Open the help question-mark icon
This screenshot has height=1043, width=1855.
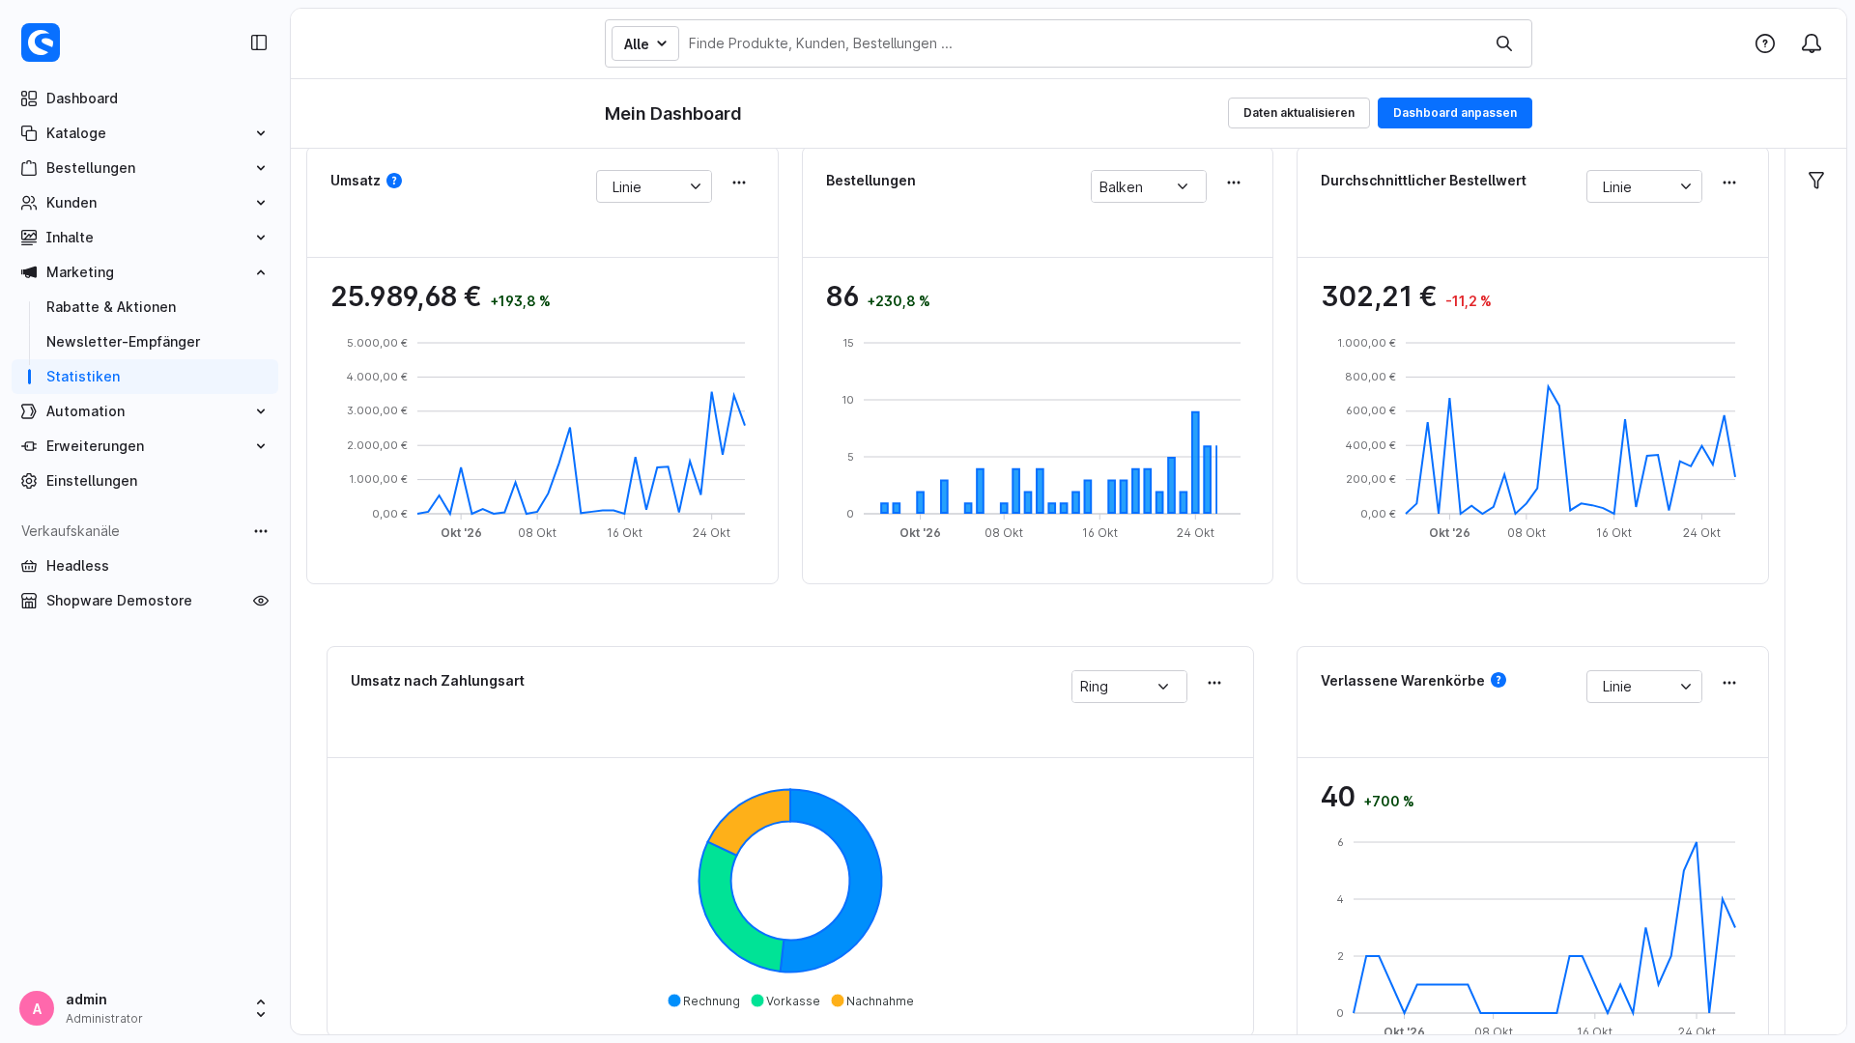point(1765,43)
